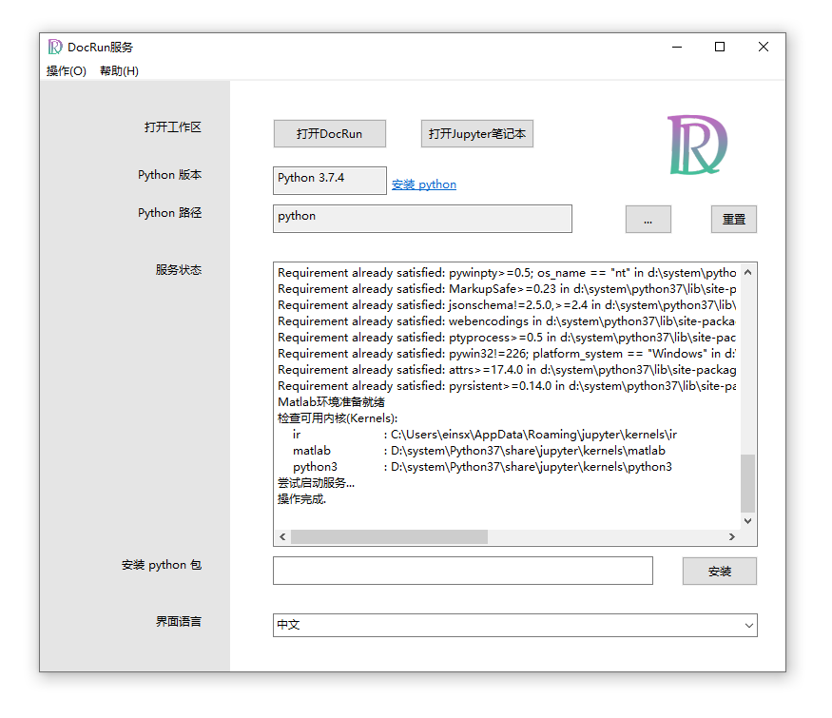Click the log scroll-right arrow
The image size is (832, 718).
(x=732, y=536)
